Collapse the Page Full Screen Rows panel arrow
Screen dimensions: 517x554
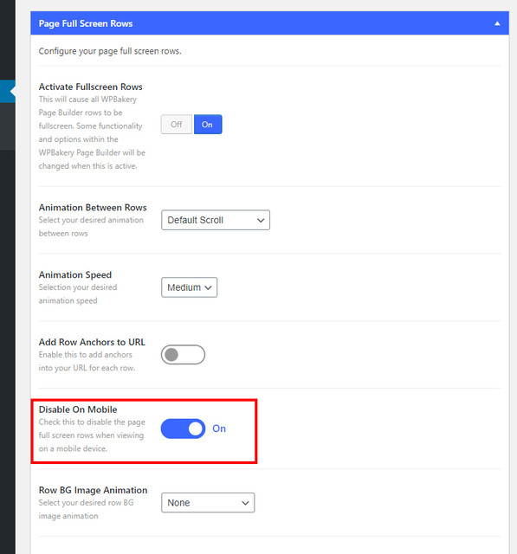(x=497, y=23)
